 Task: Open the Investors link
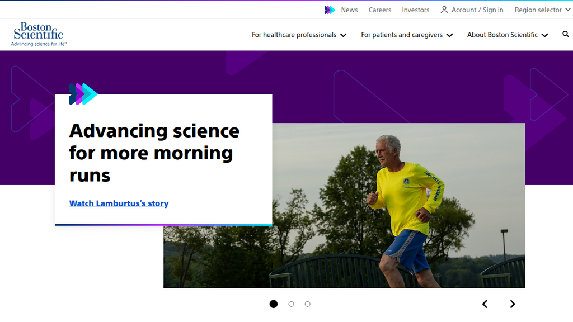point(416,10)
